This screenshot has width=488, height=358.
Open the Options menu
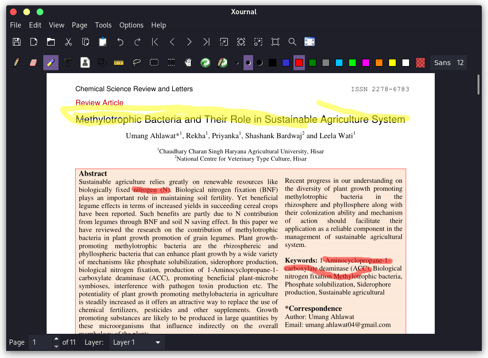[131, 25]
